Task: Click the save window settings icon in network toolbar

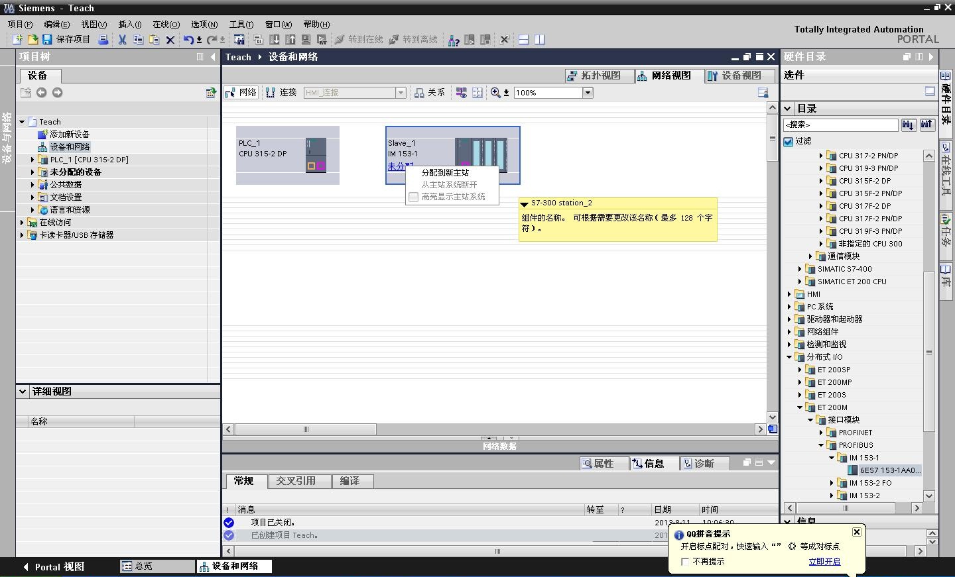Action: (x=763, y=93)
